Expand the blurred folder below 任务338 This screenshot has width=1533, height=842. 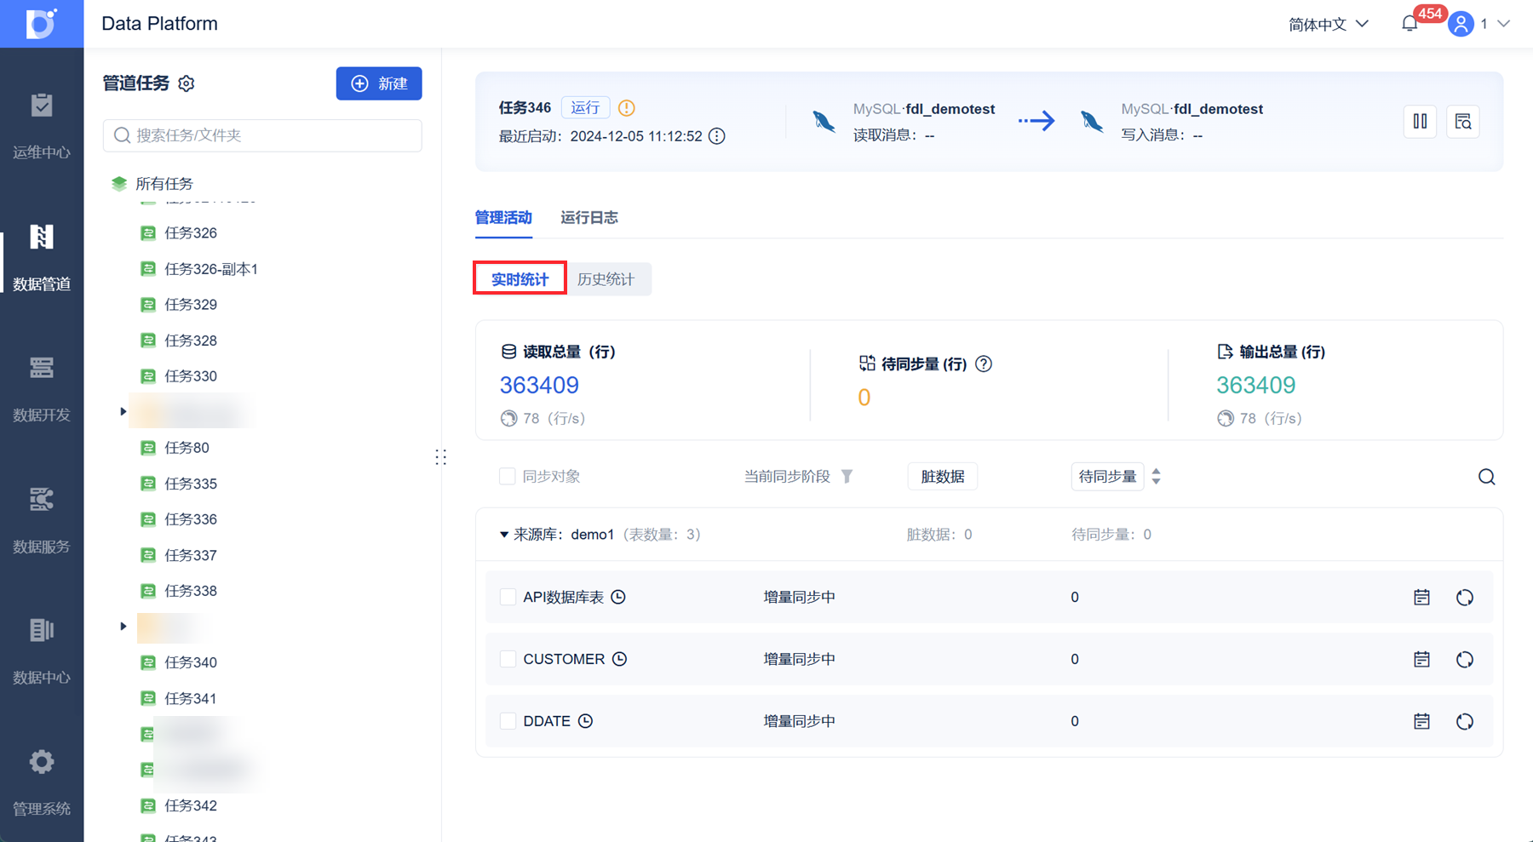click(123, 627)
